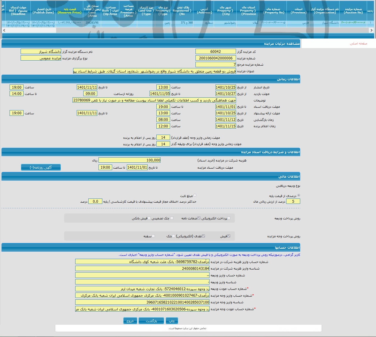Image resolution: width=376 pixels, height=337 pixels.
Task: Toggle the 'نقدی (الکترونیکی)' checkbox
Action: (x=204, y=236)
